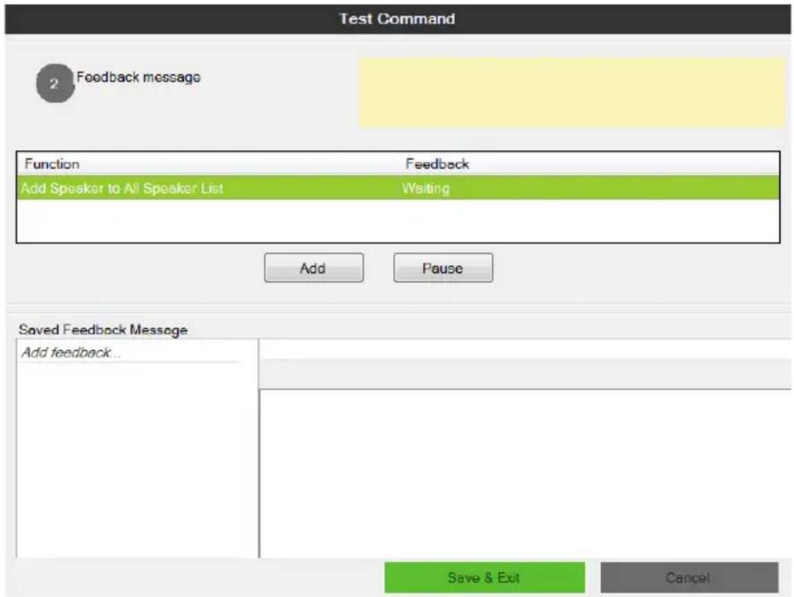This screenshot has height=597, width=794.
Task: Click the Waiting feedback cell
Action: pyautogui.click(x=426, y=189)
